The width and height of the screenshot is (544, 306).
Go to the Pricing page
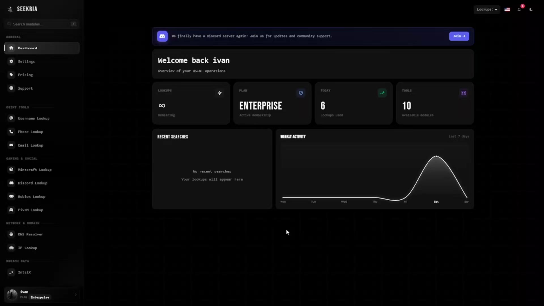coord(42,75)
